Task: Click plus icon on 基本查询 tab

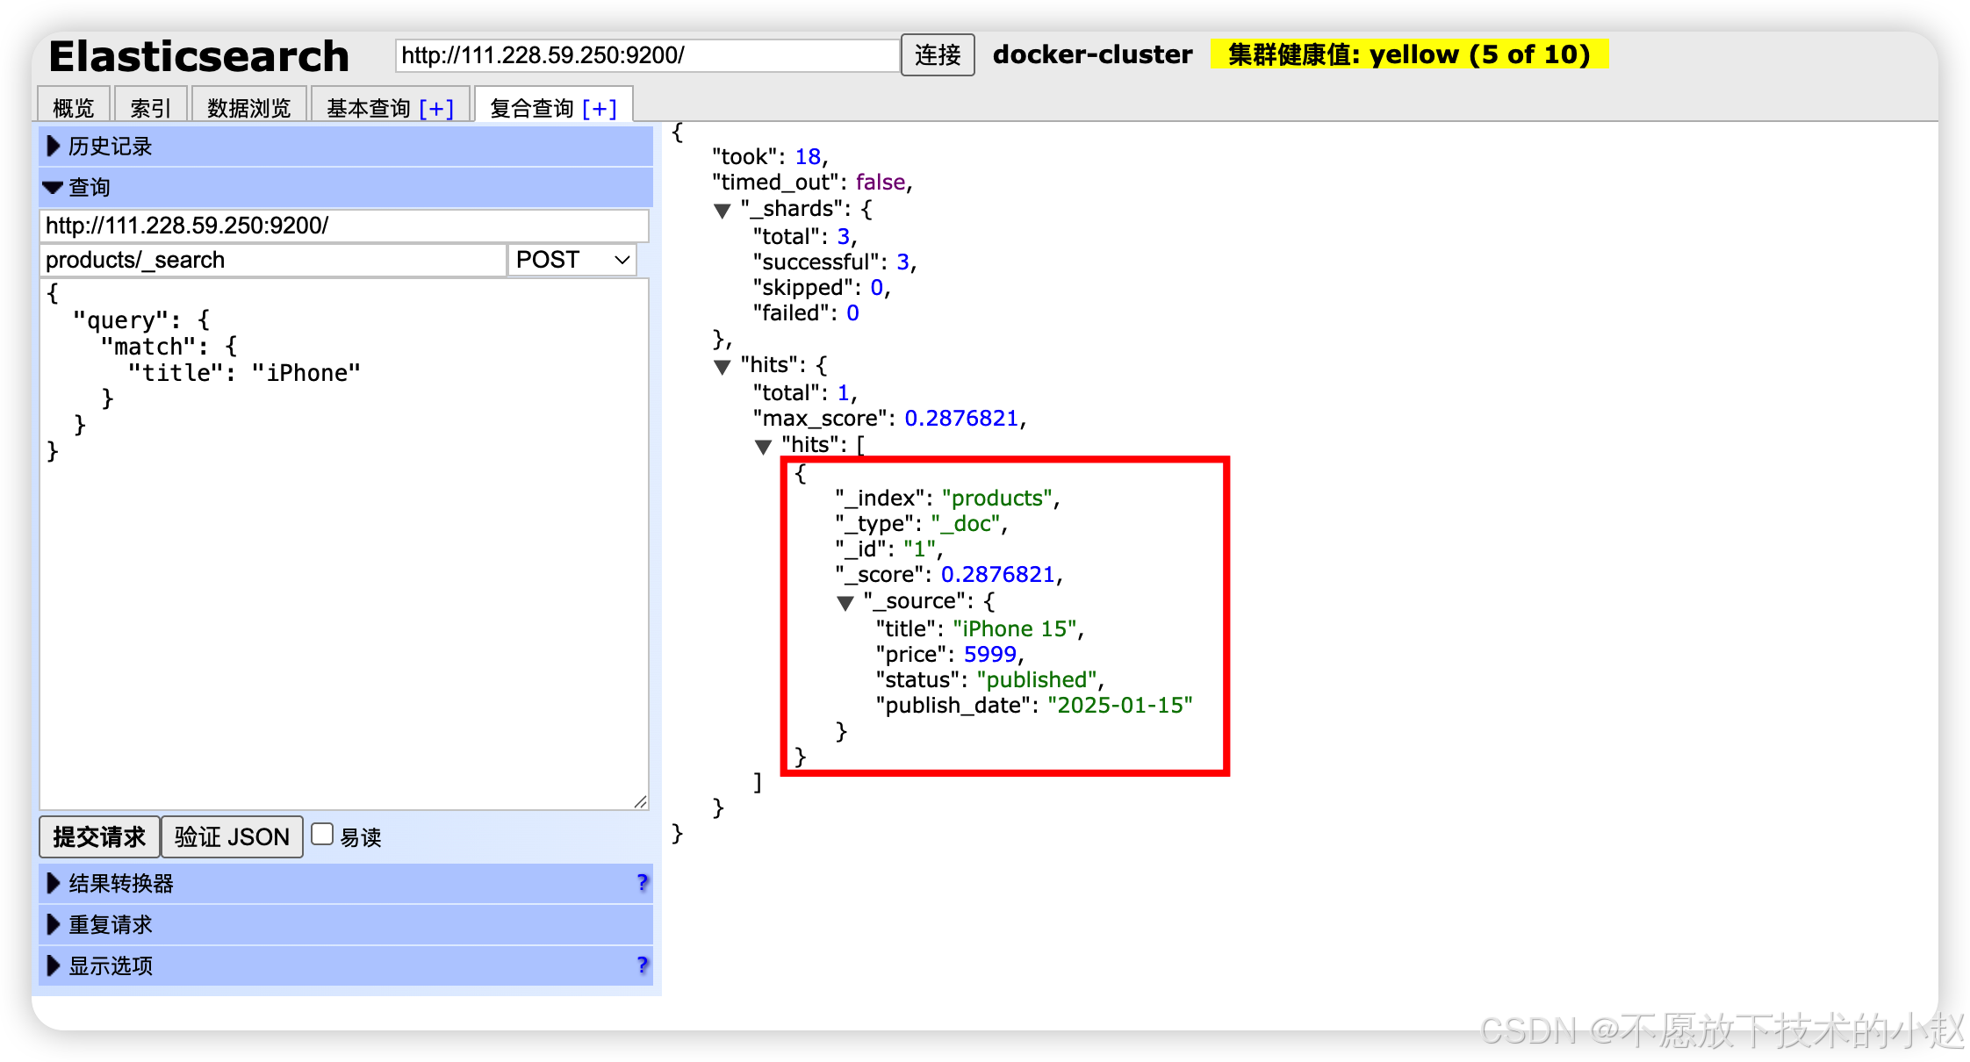Action: 436,109
